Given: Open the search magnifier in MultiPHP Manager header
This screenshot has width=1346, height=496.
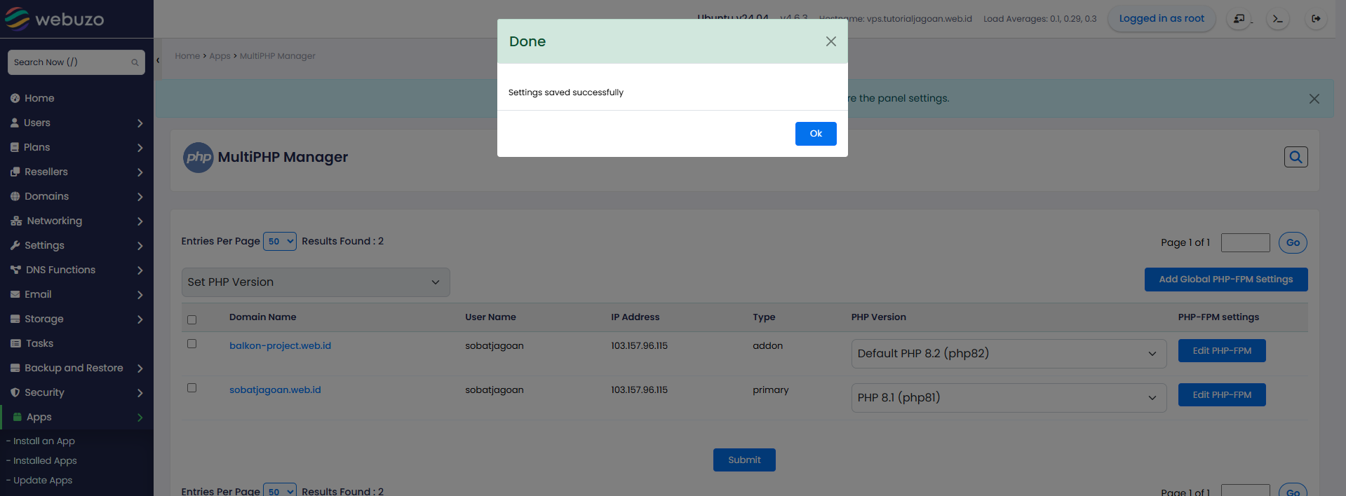Looking at the screenshot, I should coord(1295,157).
